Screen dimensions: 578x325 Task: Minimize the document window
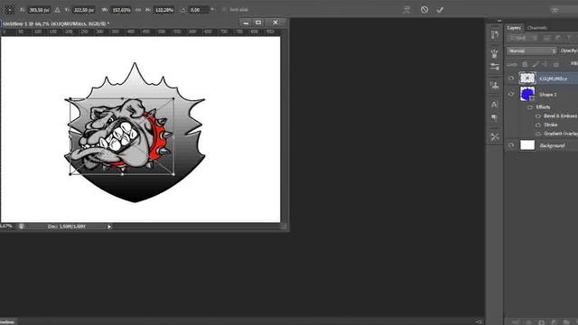tap(246, 23)
